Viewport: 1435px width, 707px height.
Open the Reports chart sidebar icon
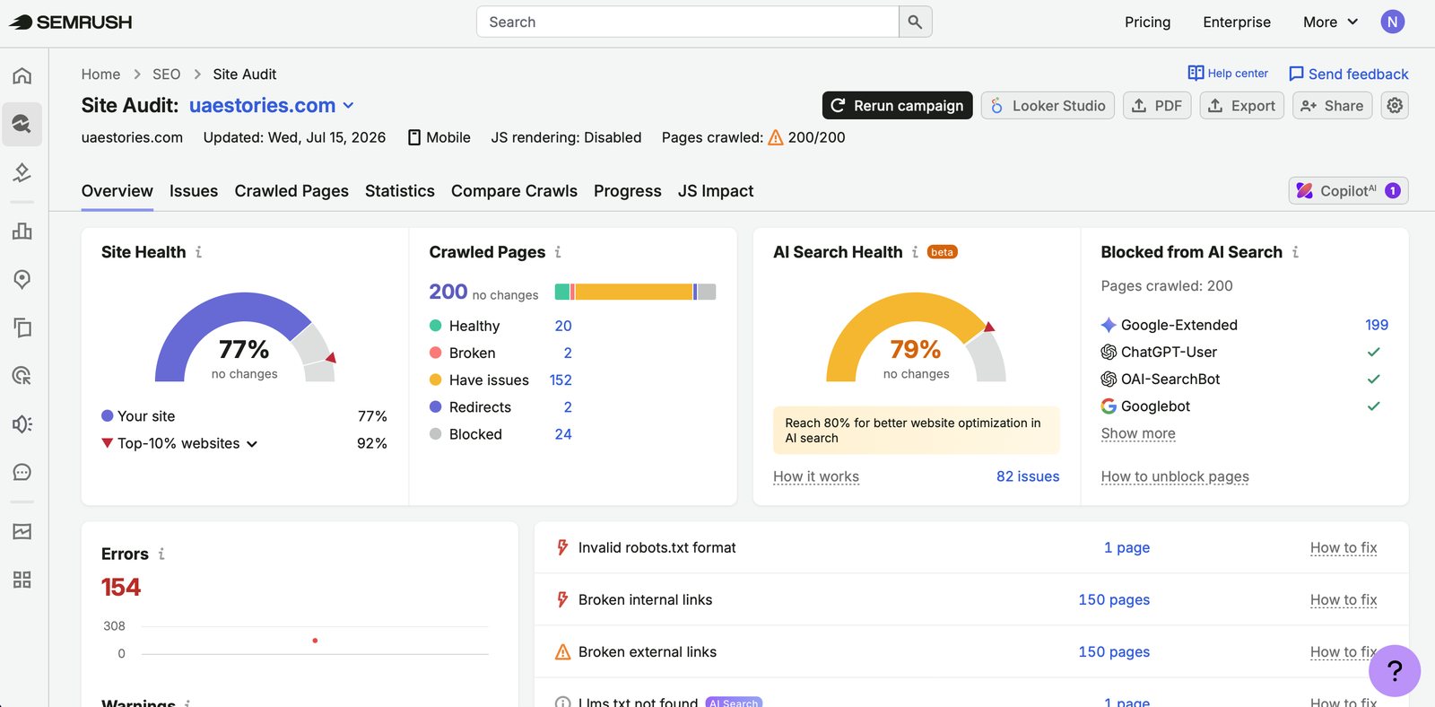click(22, 531)
